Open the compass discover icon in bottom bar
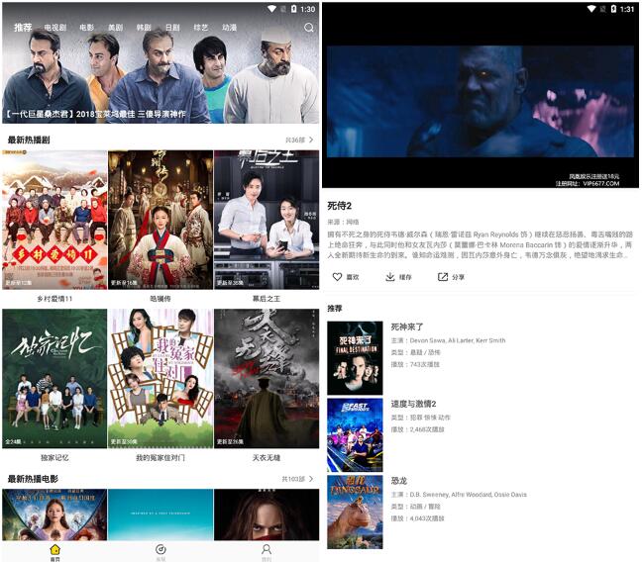 (x=160, y=549)
